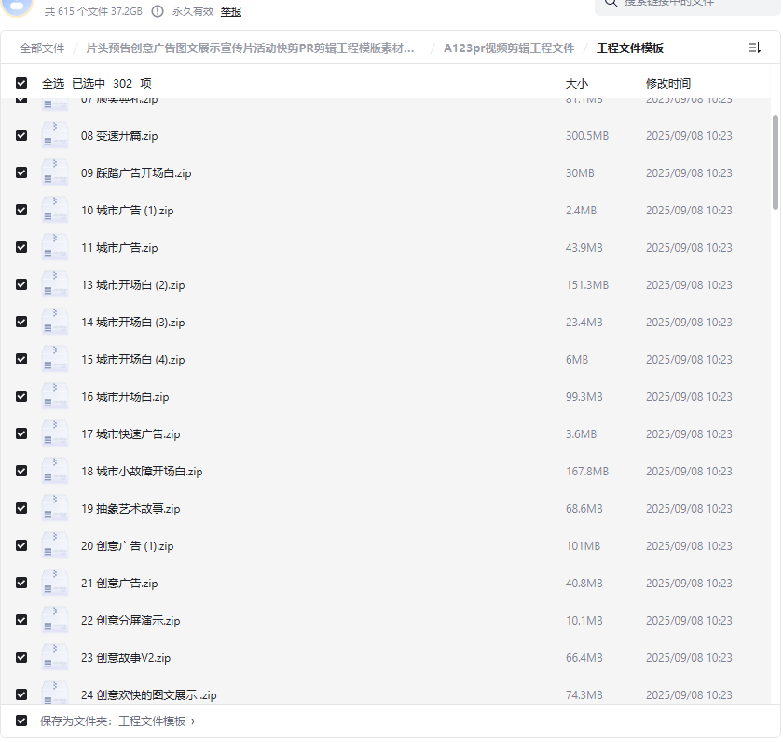
Task: Uncheck 21 创意广告.zip checkbox
Action: (21, 583)
